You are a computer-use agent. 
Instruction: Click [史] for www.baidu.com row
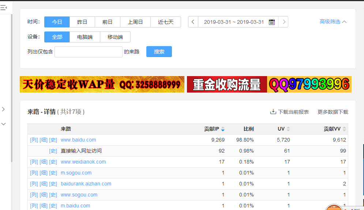53,140
